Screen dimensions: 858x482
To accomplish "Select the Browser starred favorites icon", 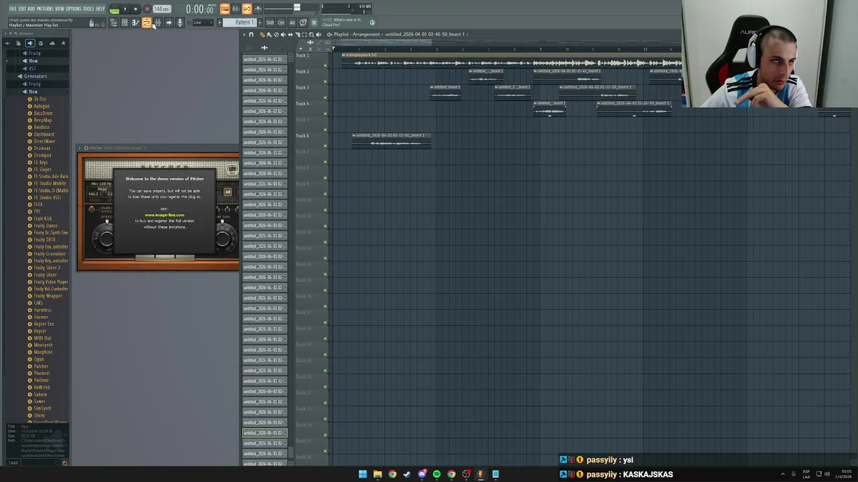I will [64, 44].
